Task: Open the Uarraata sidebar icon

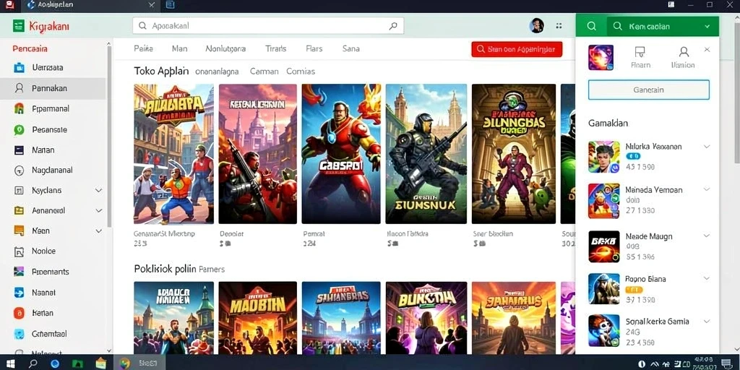Action: 19,67
